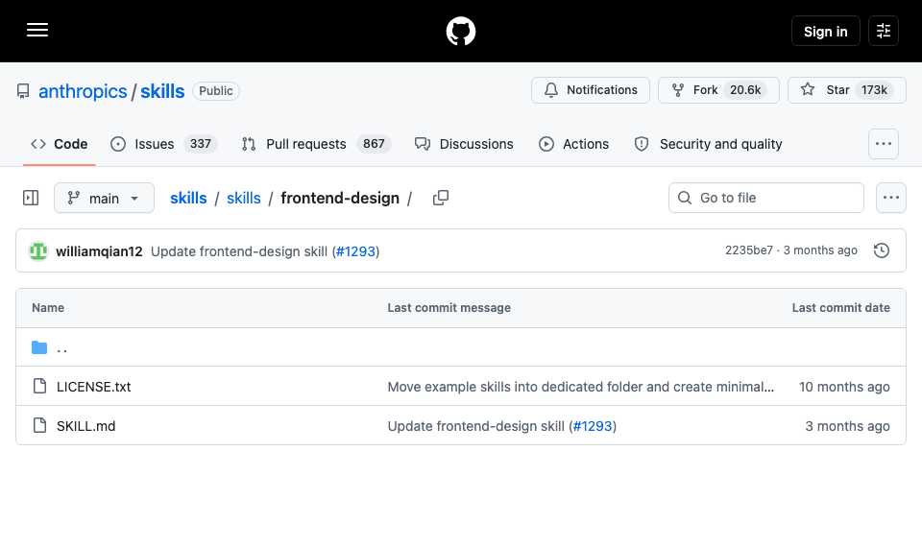The width and height of the screenshot is (922, 547).
Task: Open williamqian12 avatar profile
Action: [38, 250]
